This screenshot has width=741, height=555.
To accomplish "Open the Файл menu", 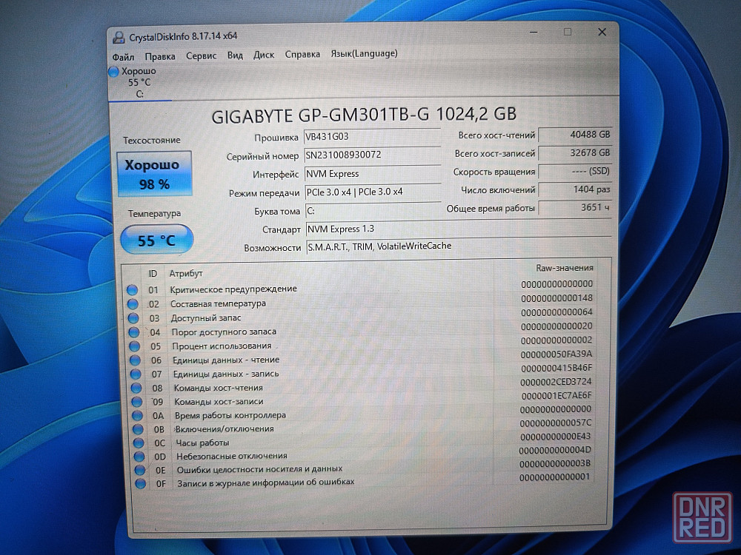I will pyautogui.click(x=123, y=56).
